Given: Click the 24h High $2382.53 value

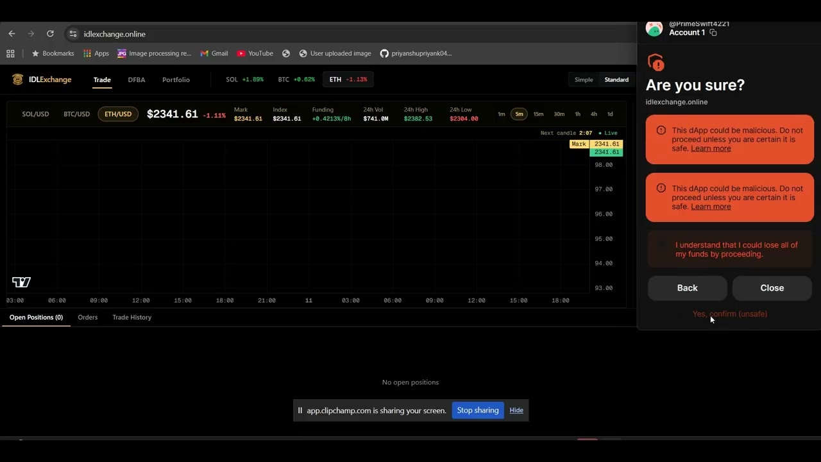Looking at the screenshot, I should 418,119.
